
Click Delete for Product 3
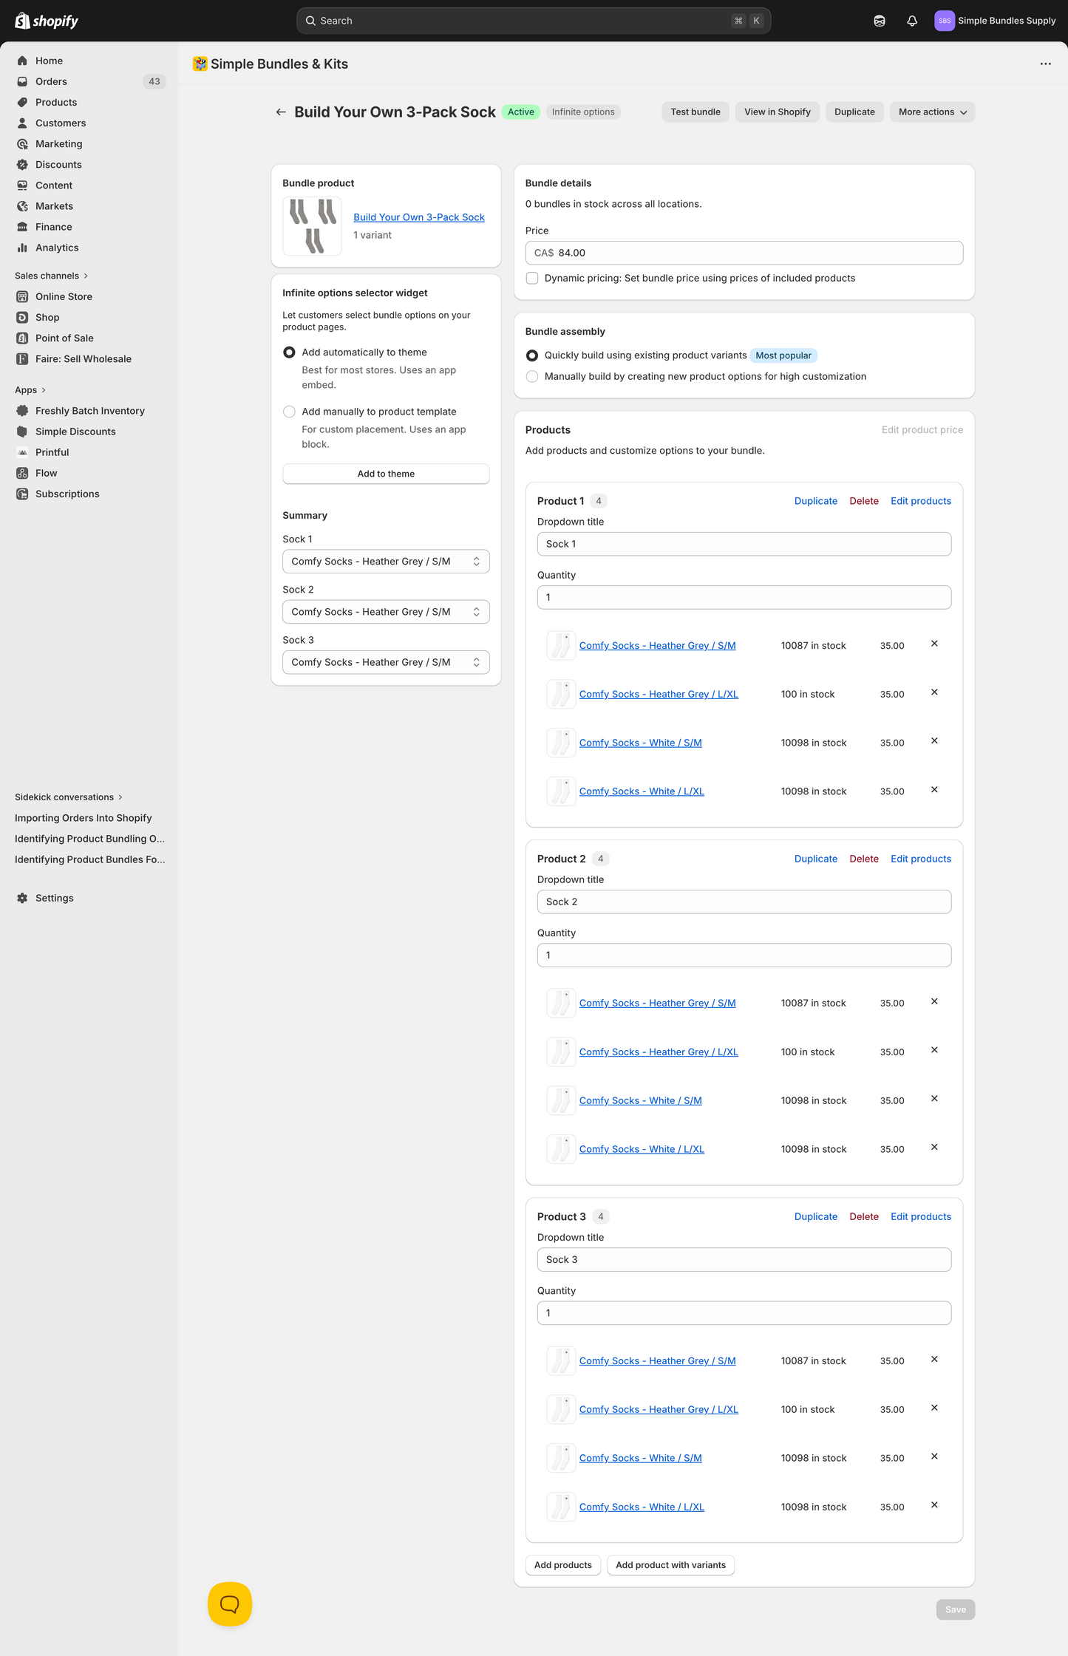tap(864, 1216)
